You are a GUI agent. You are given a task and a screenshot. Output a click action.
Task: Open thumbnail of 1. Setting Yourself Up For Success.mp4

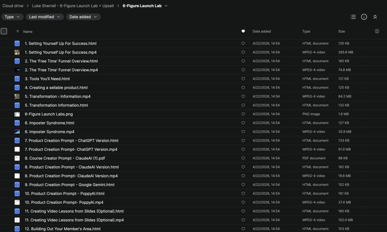click(x=17, y=52)
